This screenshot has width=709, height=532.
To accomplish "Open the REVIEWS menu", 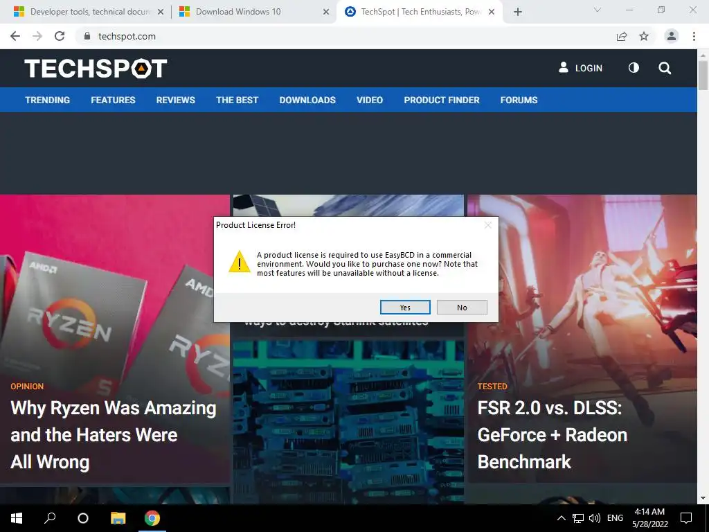I will pyautogui.click(x=176, y=100).
